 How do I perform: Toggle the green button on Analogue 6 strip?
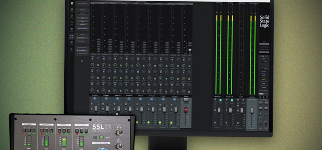tap(148, 122)
